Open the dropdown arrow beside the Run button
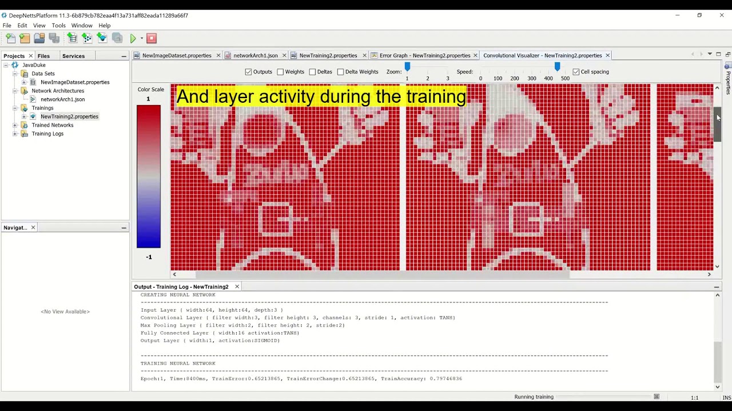 [142, 39]
